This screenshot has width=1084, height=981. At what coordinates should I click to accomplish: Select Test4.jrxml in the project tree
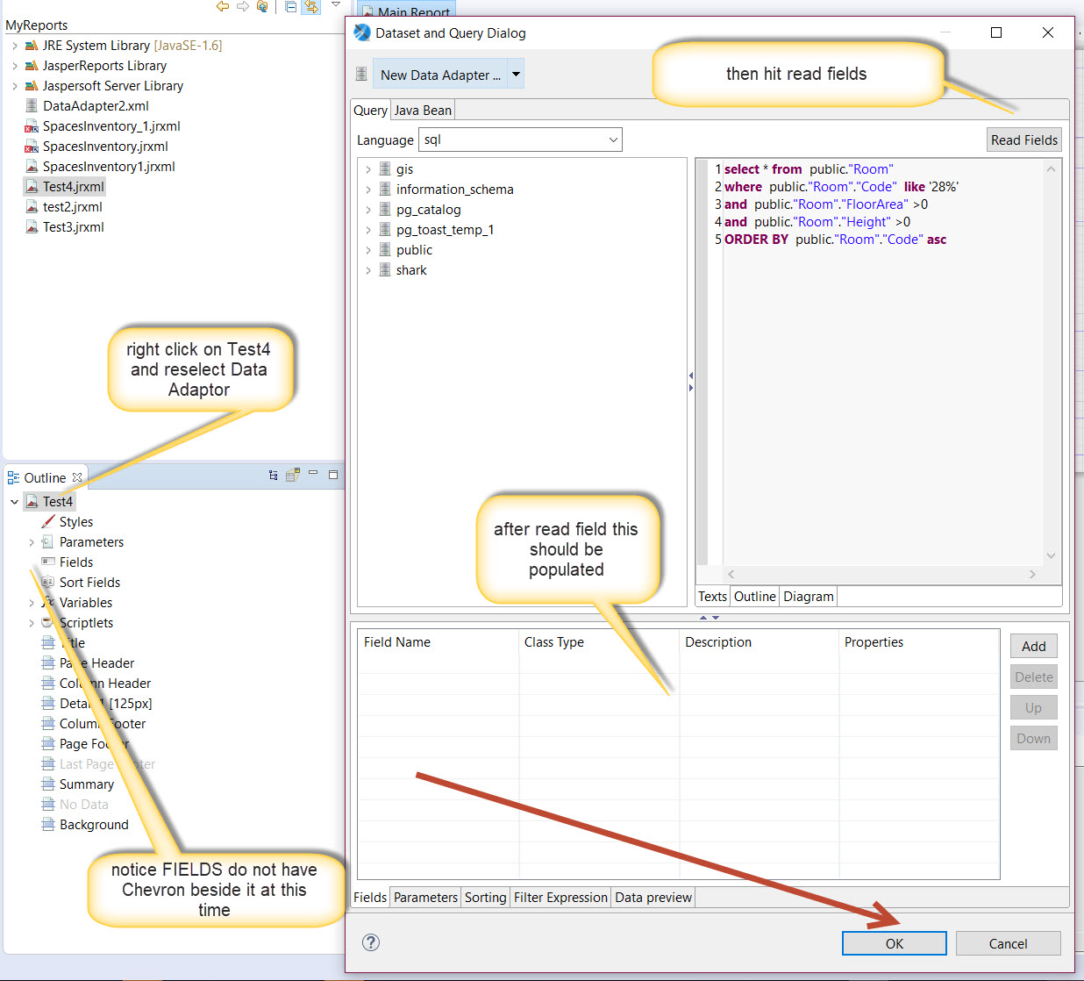(73, 187)
